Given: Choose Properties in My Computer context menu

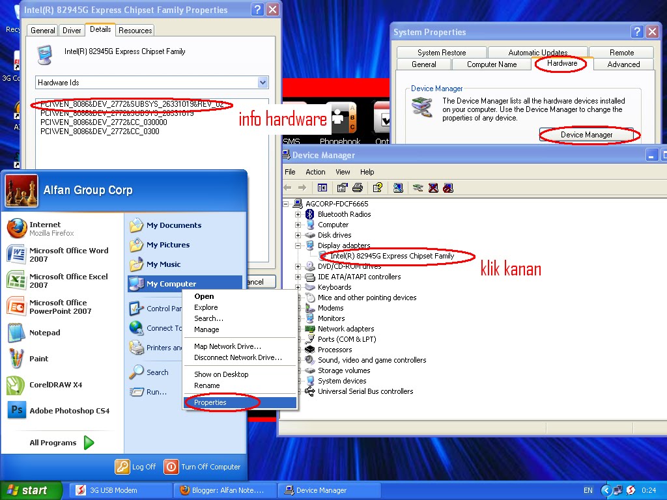Looking at the screenshot, I should (x=240, y=402).
